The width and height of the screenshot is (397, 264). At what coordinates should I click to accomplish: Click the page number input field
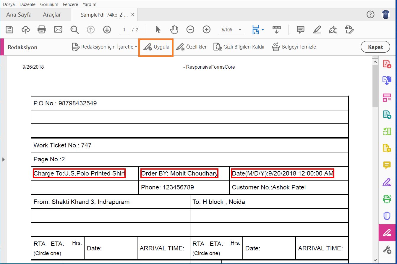pyautogui.click(x=124, y=30)
